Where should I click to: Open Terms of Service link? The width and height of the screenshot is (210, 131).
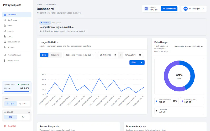(17, 55)
